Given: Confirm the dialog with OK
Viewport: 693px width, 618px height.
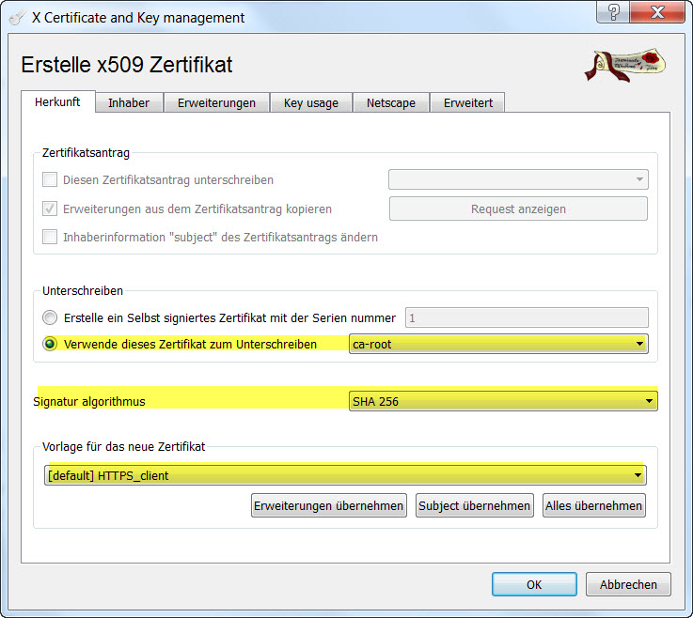Looking at the screenshot, I should [534, 584].
